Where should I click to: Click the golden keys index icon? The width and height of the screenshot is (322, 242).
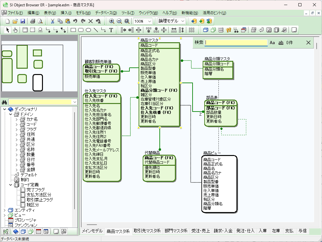pyautogui.click(x=228, y=30)
